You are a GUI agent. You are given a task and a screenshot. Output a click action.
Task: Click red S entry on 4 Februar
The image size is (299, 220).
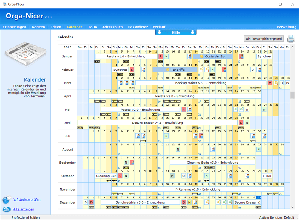coord(132,70)
